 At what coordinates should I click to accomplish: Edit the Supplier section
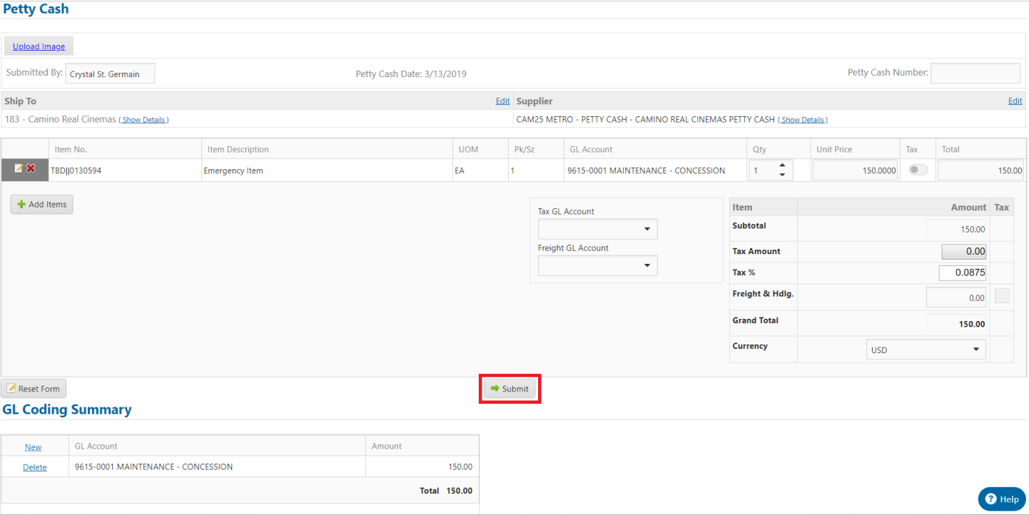click(1015, 101)
